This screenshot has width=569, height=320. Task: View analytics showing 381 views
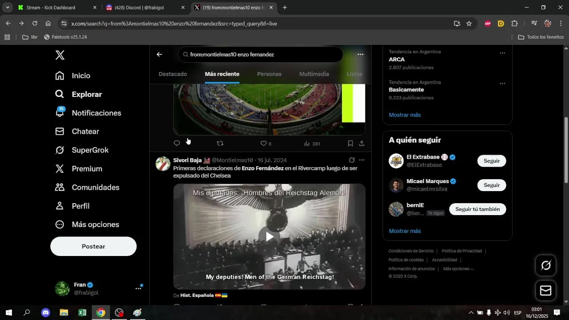tap(312, 144)
